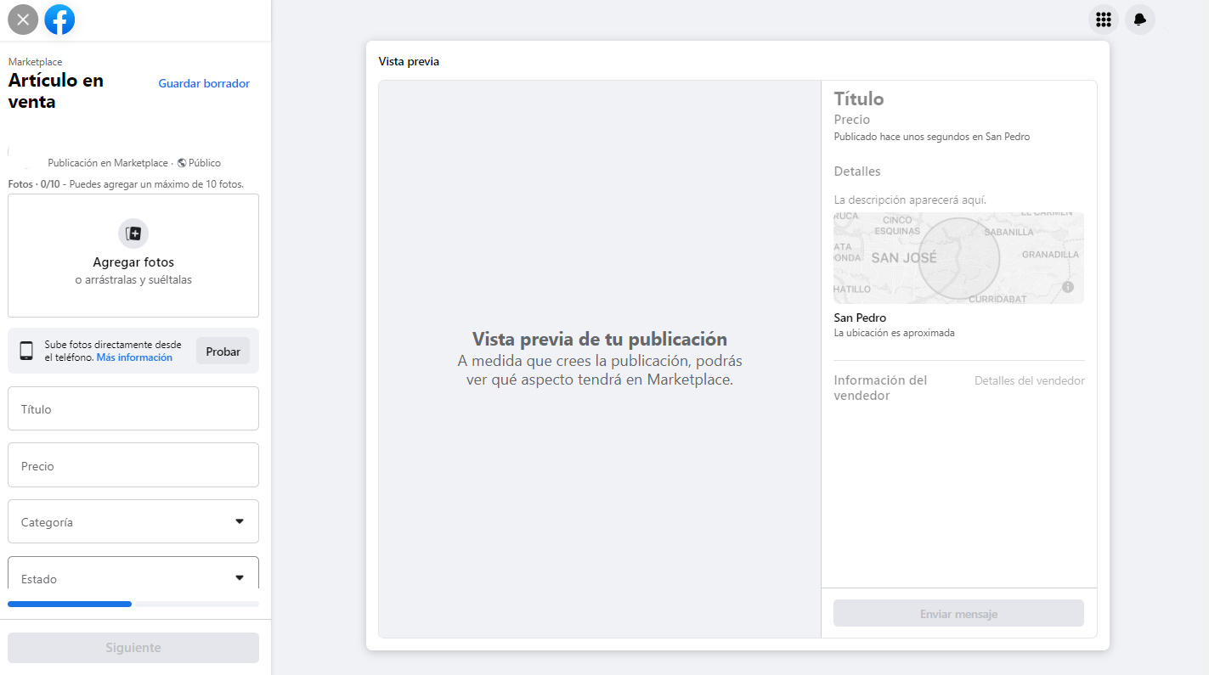Click the Agregar fotos upload area

click(133, 256)
